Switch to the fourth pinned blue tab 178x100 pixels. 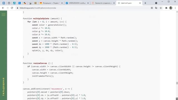point(19,3)
